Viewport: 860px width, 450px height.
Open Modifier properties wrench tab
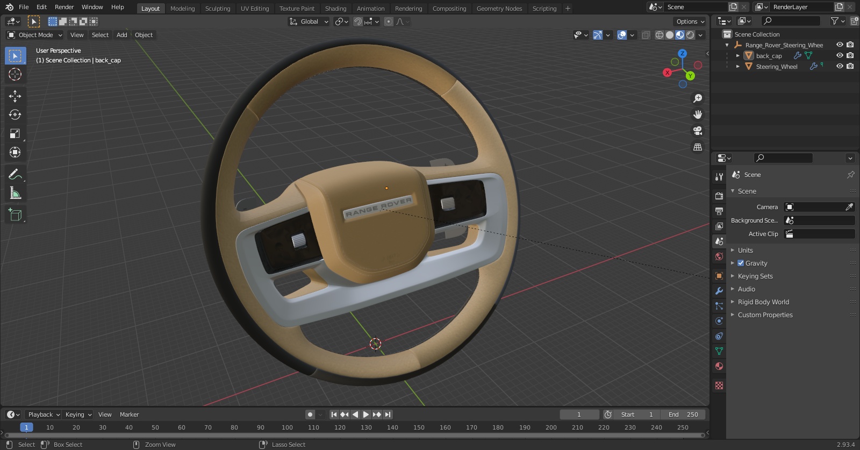[x=719, y=291]
